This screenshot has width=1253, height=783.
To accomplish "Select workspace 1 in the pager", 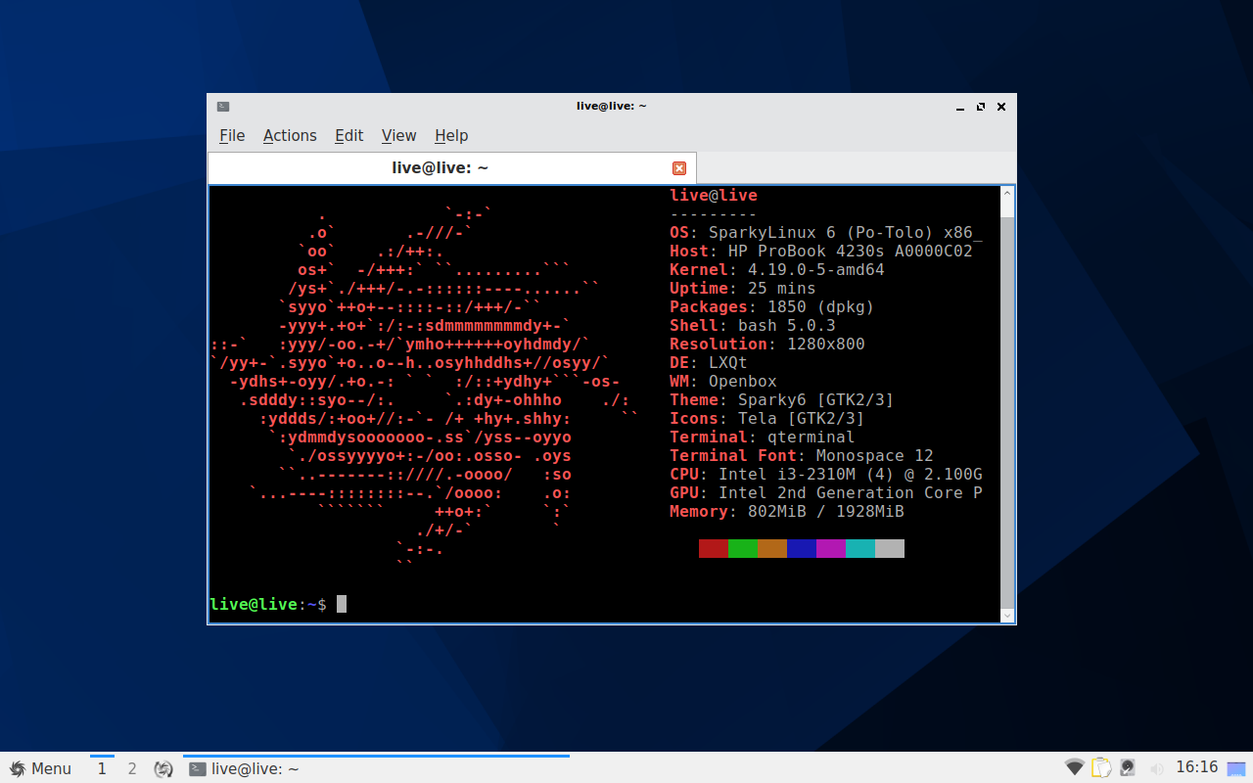I will coord(102,768).
